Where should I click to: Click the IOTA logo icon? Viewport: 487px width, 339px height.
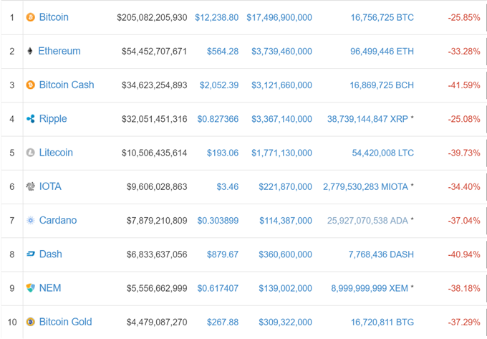[x=30, y=186]
